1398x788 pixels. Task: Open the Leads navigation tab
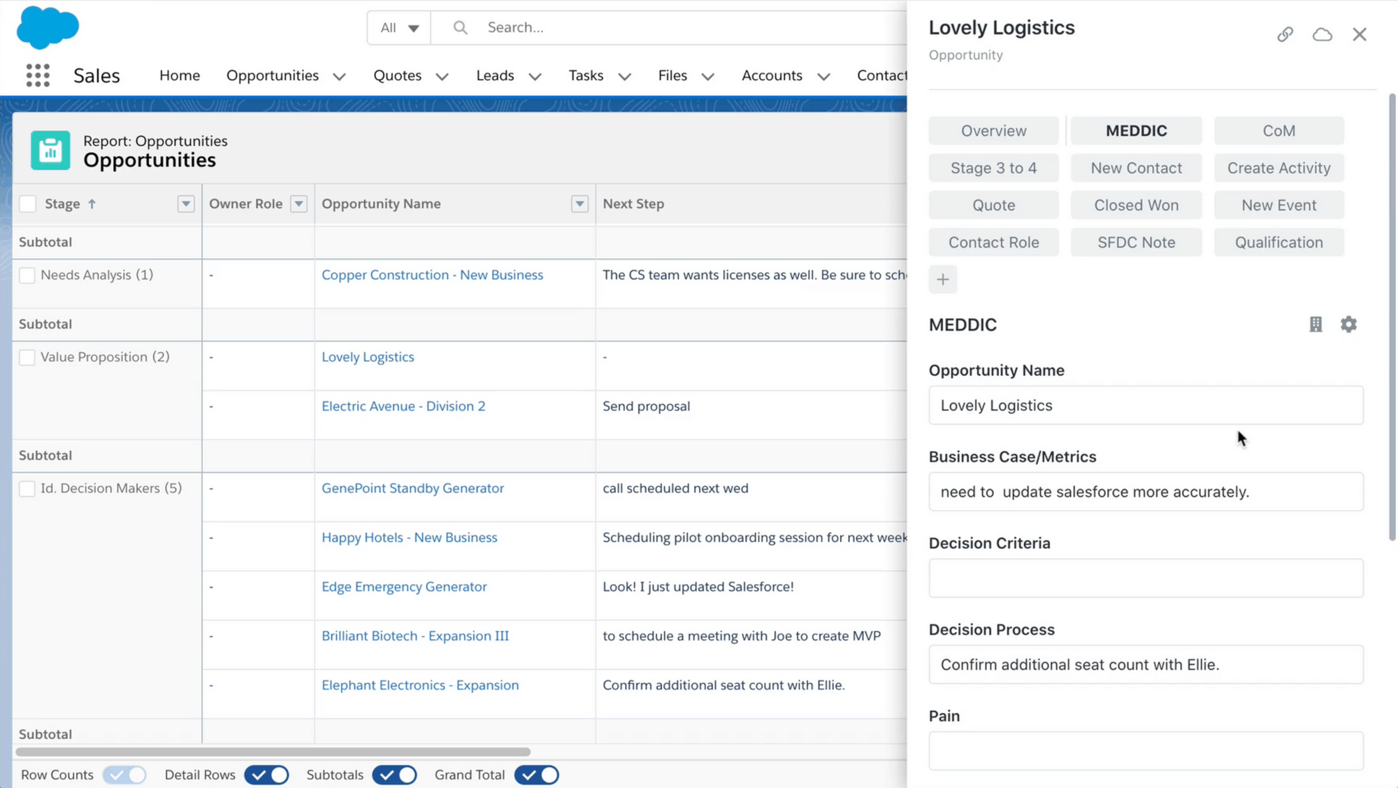tap(495, 75)
